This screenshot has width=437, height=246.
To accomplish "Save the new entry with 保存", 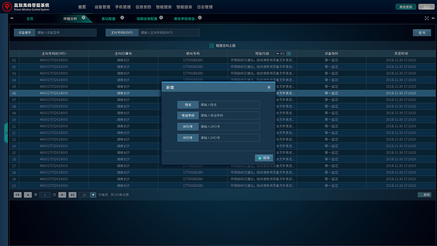I will [x=264, y=158].
